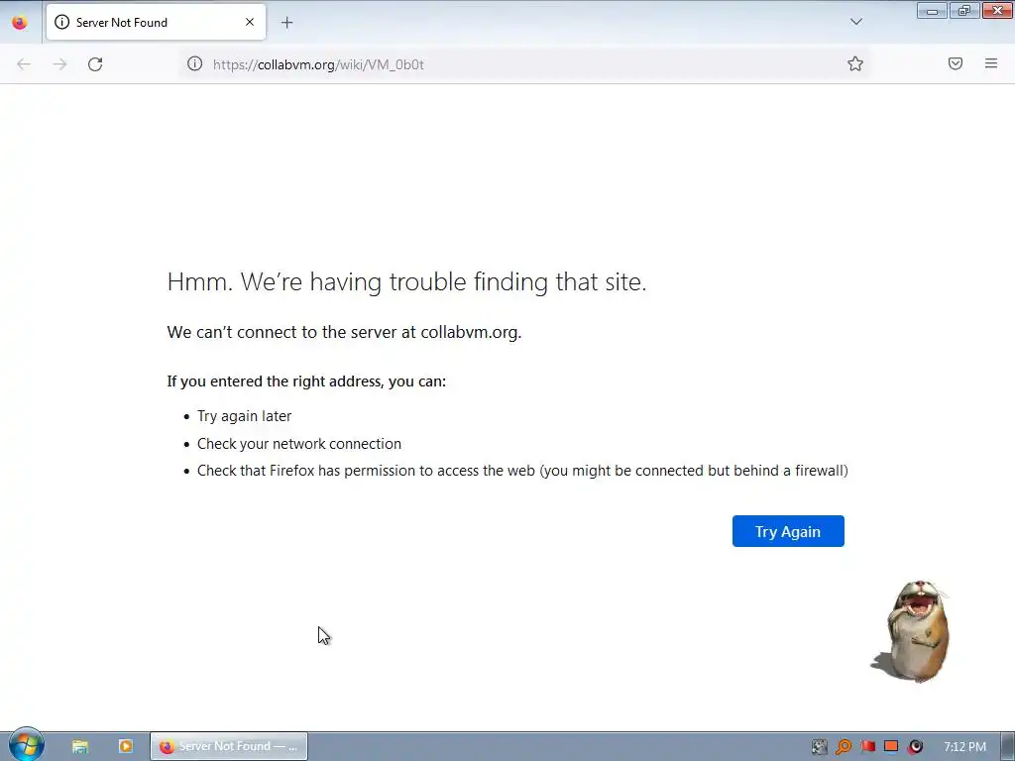Click the Try Again button
The image size is (1015, 761).
[788, 531]
